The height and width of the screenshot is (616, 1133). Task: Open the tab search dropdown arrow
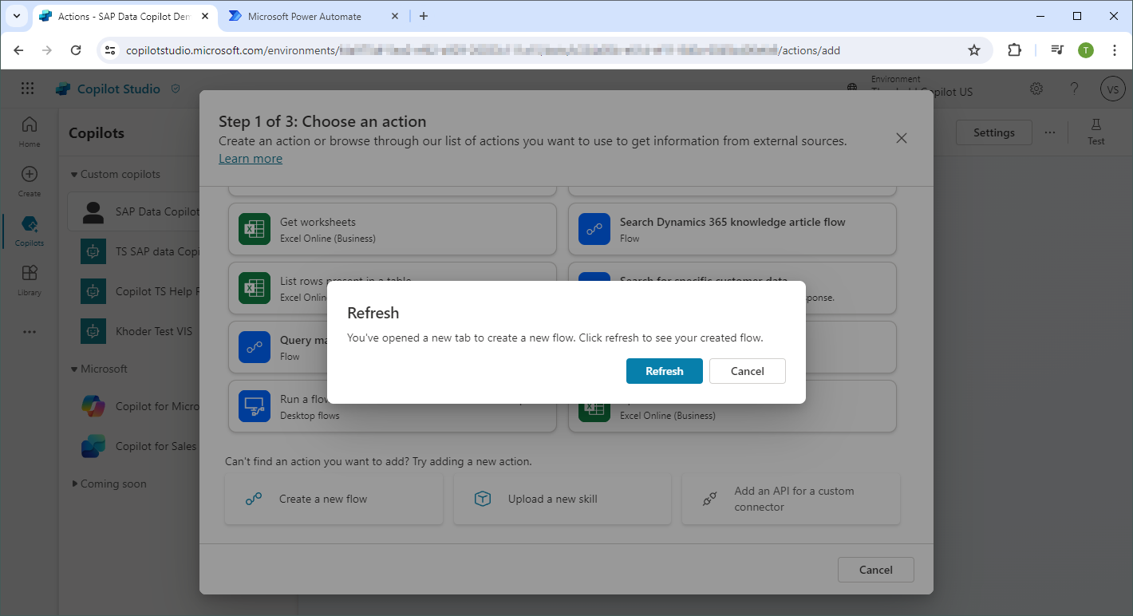17,16
